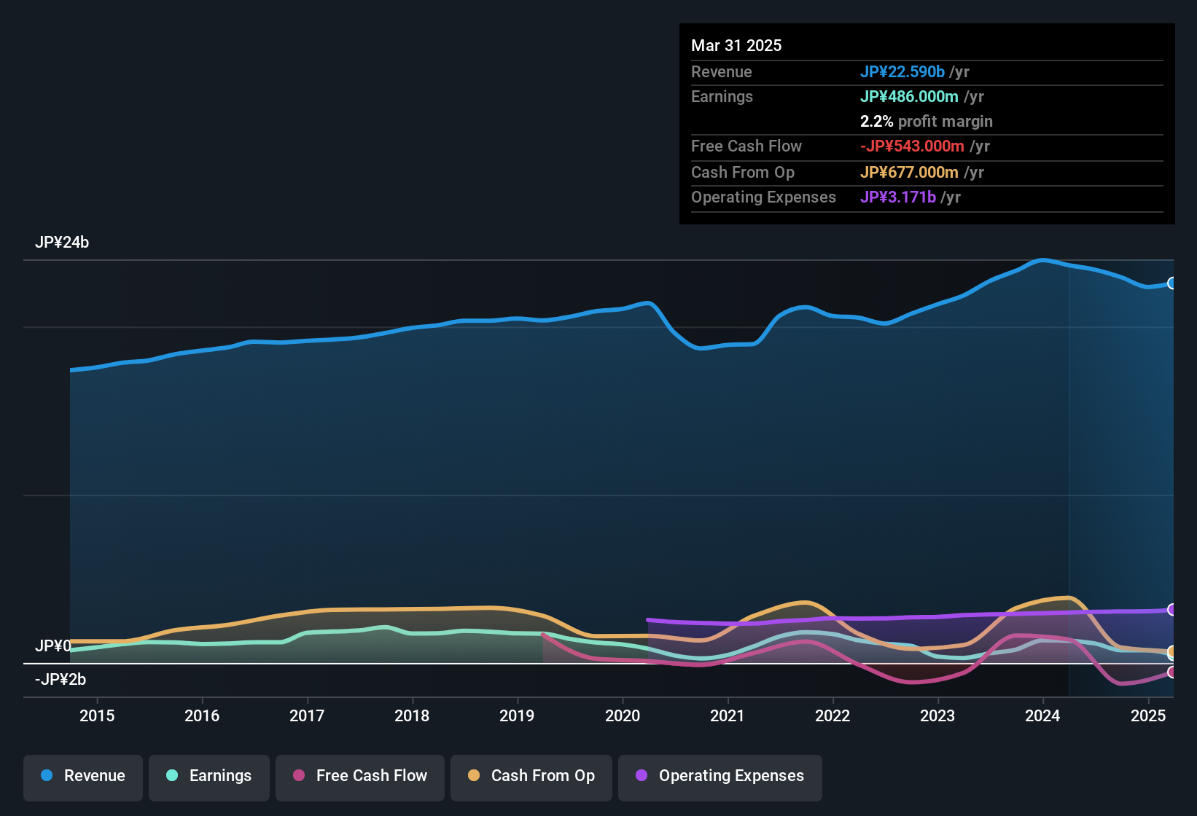Click the 2016 x-axis label
The image size is (1197, 816).
coord(202,715)
